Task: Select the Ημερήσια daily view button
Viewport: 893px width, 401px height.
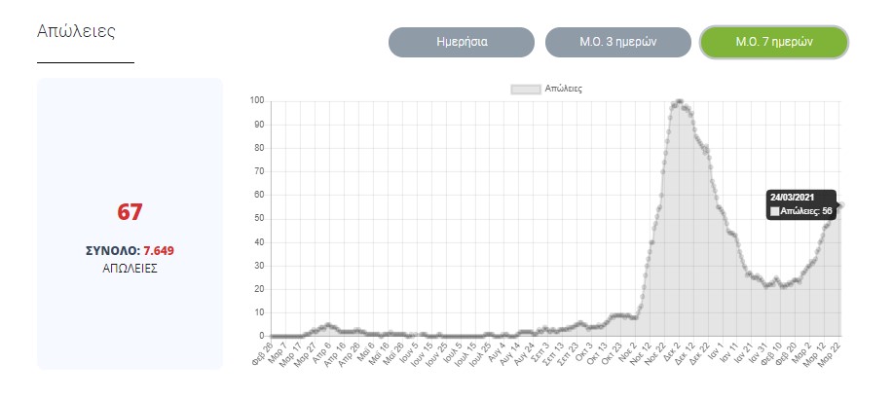Action: [461, 43]
